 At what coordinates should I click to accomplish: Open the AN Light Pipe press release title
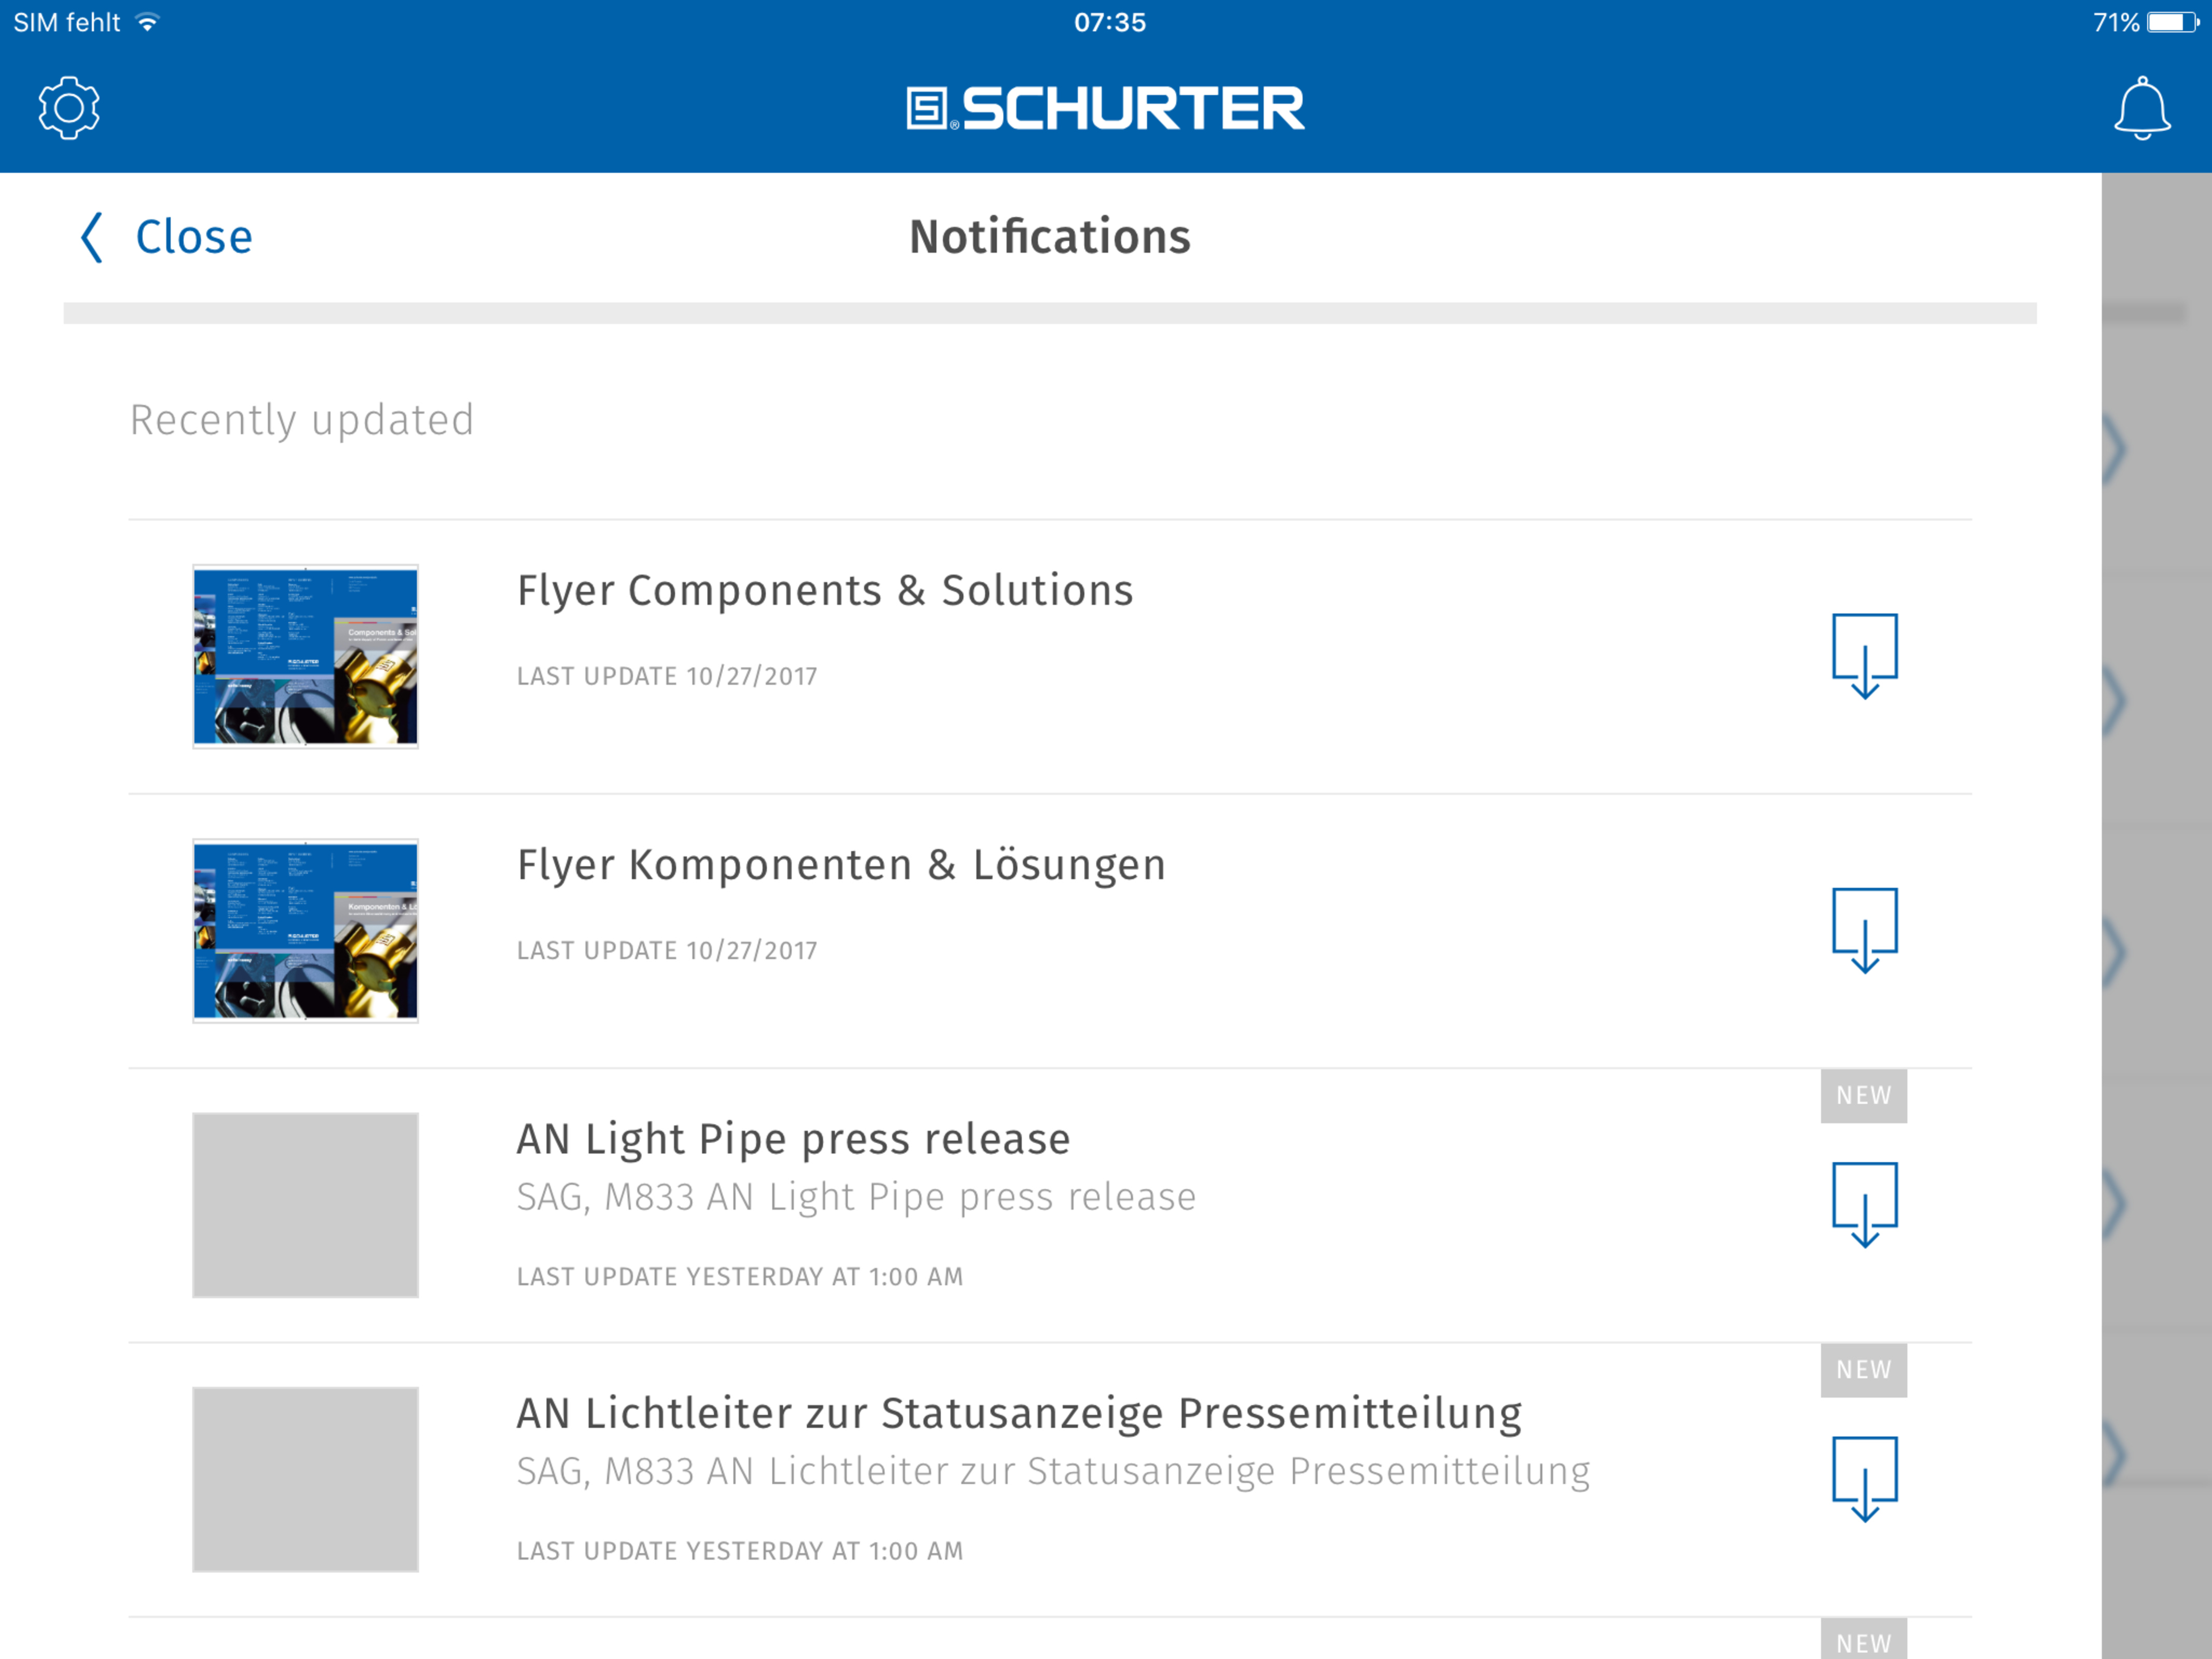pos(793,1139)
